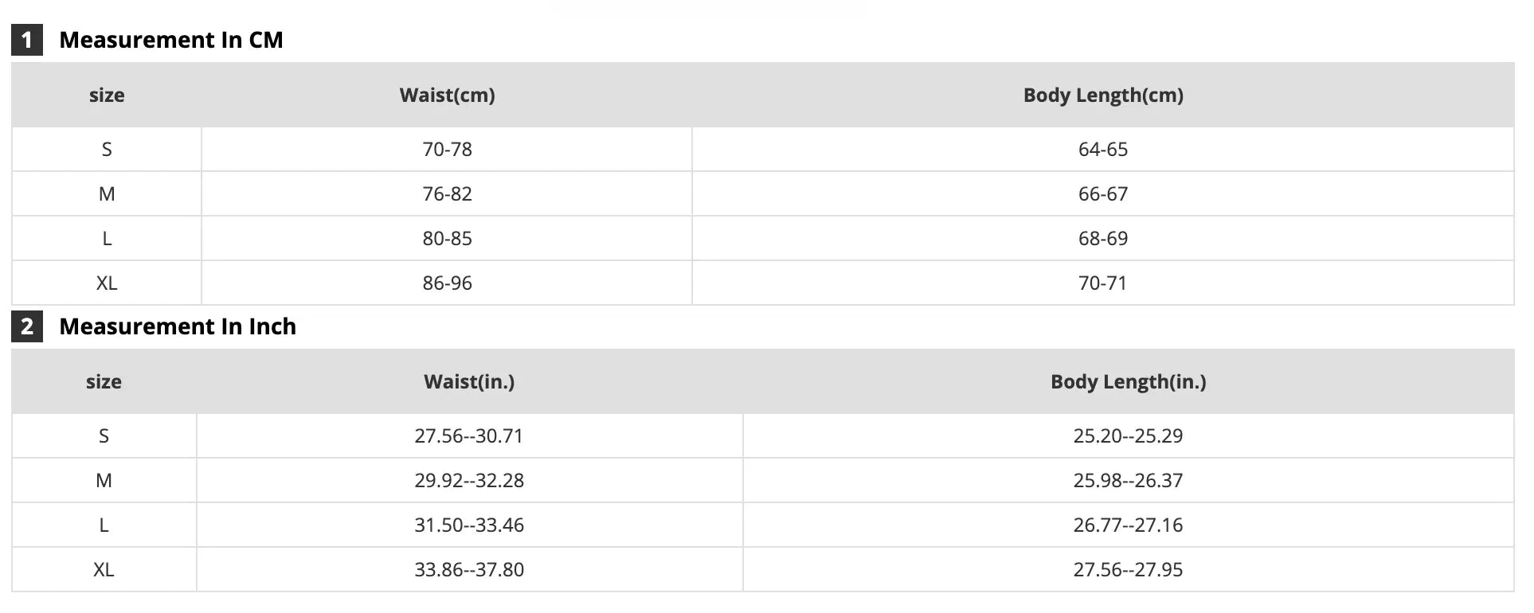This screenshot has height=613, width=1534.
Task: Click the size header in CM table
Action: tap(107, 96)
